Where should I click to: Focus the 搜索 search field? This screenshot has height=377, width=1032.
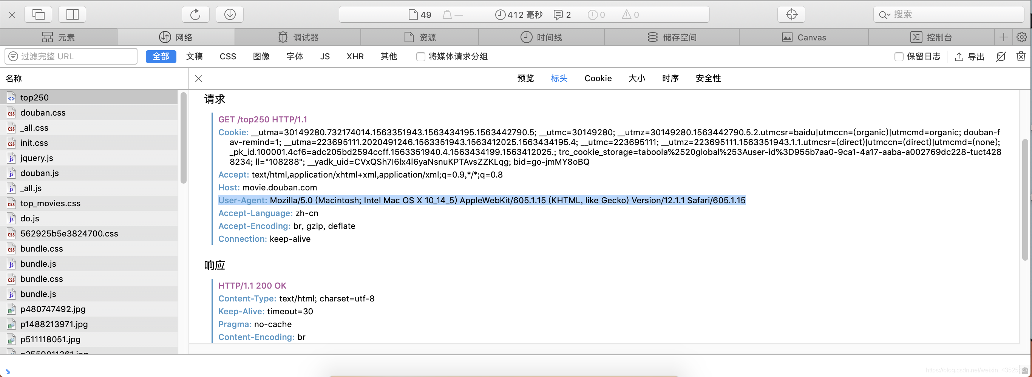(x=948, y=14)
